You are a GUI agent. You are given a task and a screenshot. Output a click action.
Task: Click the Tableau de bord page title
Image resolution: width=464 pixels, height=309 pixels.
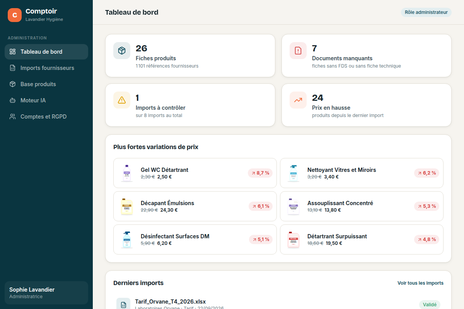132,12
